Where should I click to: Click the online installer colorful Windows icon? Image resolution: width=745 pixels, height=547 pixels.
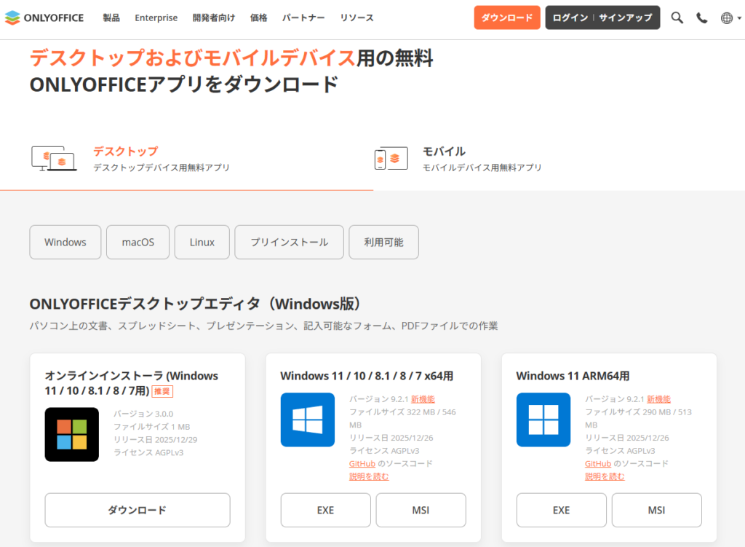coord(71,434)
